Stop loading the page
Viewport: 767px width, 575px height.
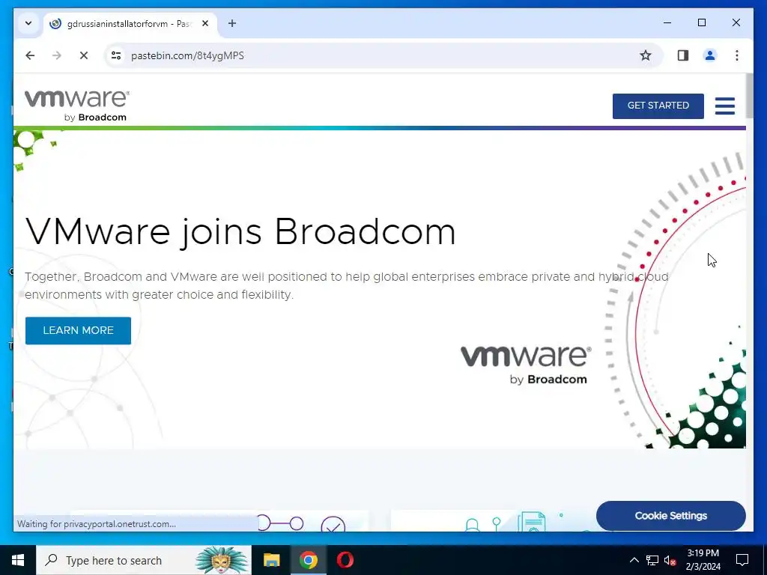point(84,55)
